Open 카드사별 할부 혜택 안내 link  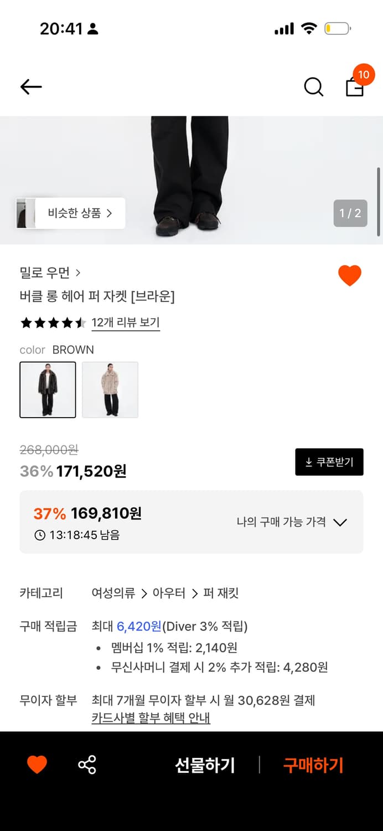[151, 717]
